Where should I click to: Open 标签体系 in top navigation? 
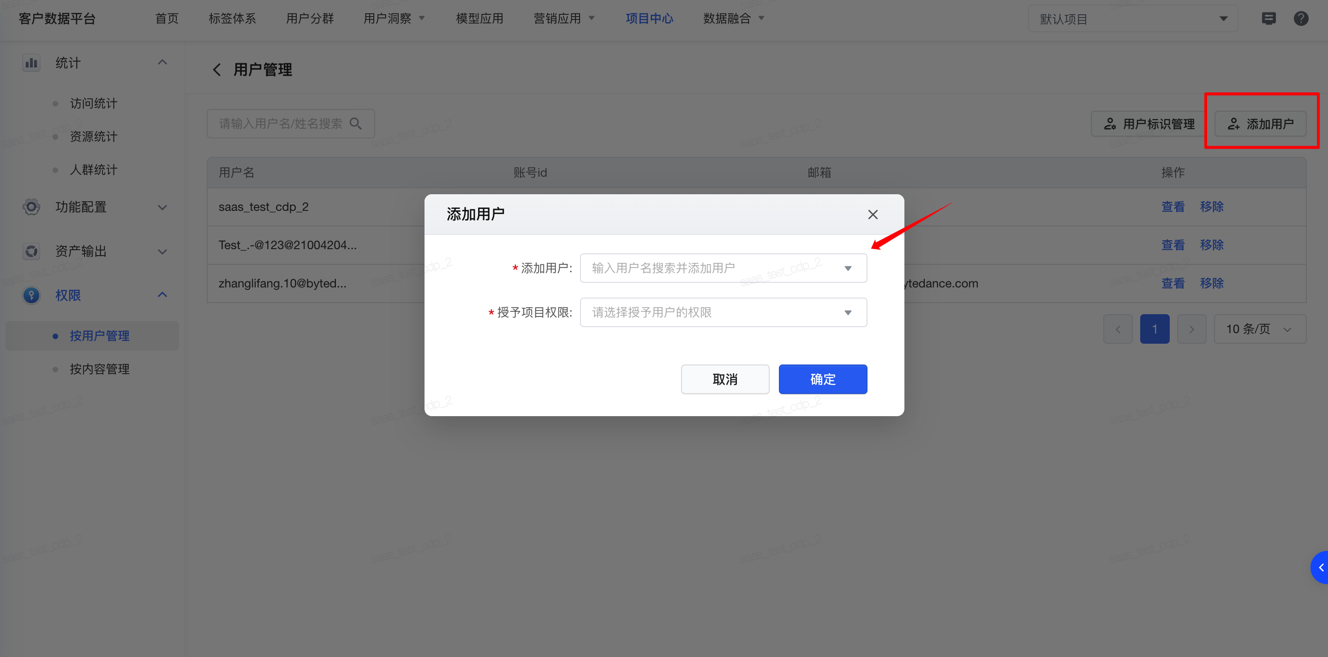pos(233,18)
